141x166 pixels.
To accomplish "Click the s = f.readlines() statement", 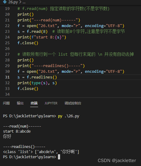I will click(37, 77).
